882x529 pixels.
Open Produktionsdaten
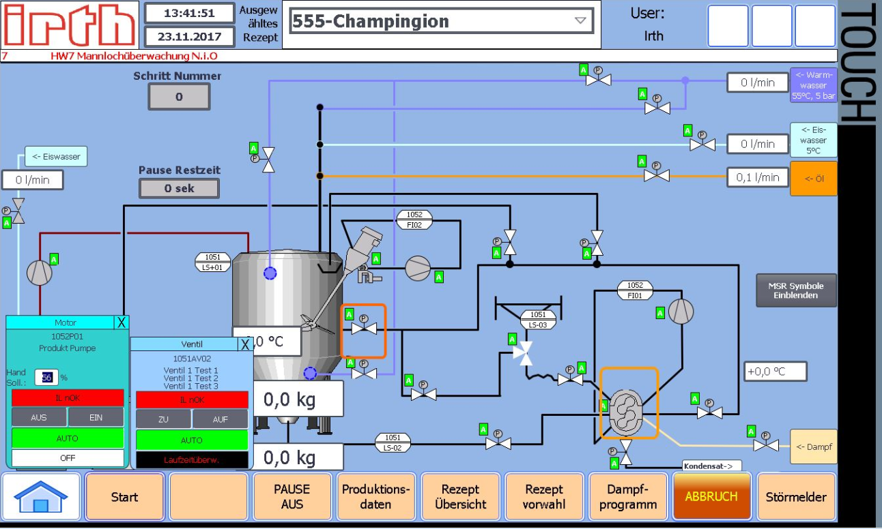(x=375, y=497)
